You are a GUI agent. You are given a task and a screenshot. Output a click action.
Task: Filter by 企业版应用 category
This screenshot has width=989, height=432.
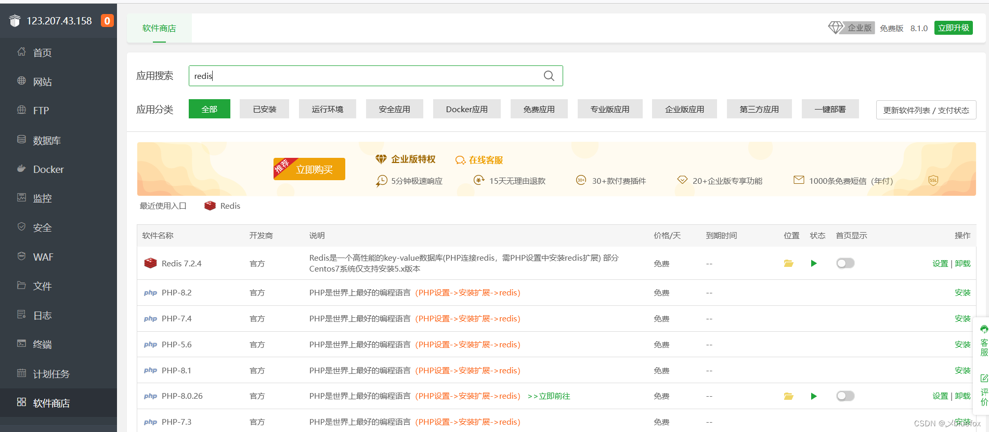685,109
